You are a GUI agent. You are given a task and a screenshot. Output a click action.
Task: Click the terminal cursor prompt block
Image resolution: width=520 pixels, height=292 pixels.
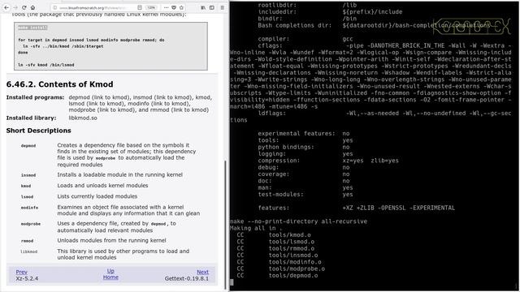click(x=232, y=282)
